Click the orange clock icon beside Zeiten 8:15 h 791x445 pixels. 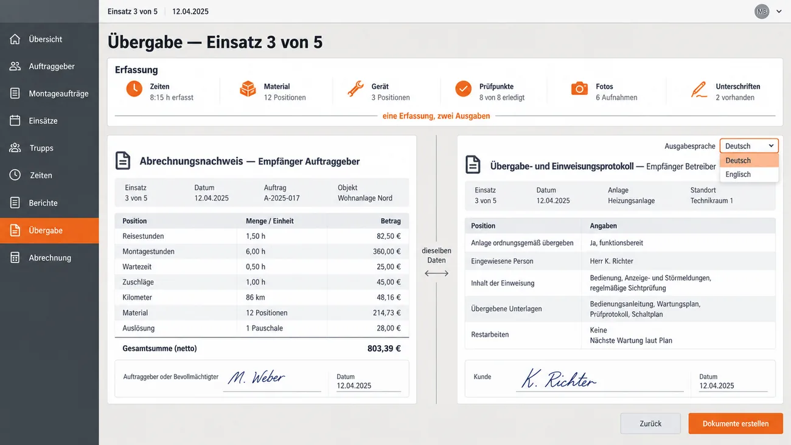point(134,89)
